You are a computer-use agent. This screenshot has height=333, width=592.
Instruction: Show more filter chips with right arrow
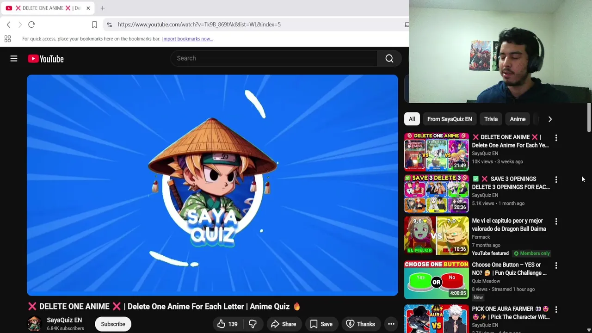(550, 119)
